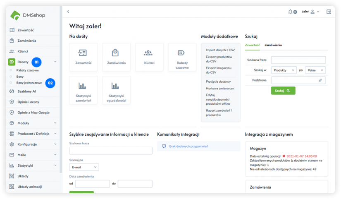Click the notification bell icon
The width and height of the screenshot is (341, 199).
(x=291, y=12)
